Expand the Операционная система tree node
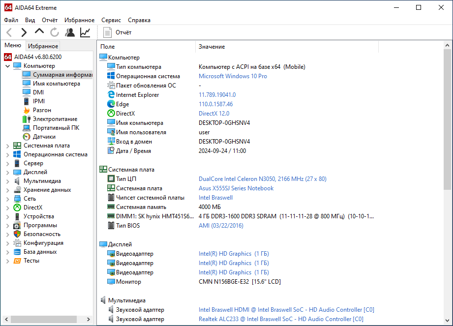The height and width of the screenshot is (326, 453). tap(7, 155)
